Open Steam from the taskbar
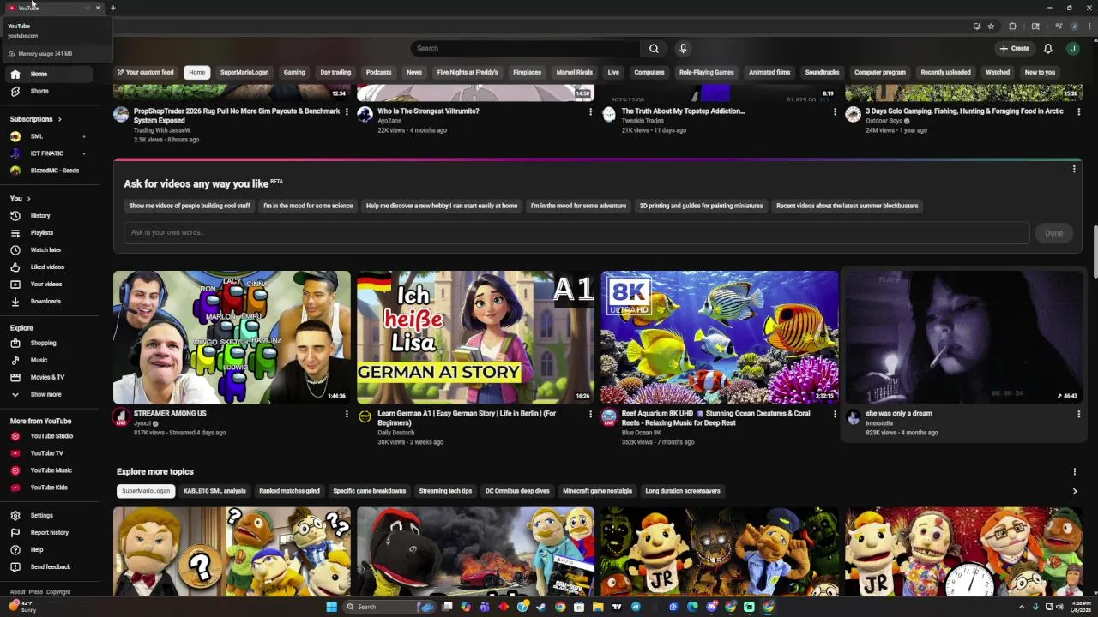This screenshot has width=1098, height=617. coord(541,607)
